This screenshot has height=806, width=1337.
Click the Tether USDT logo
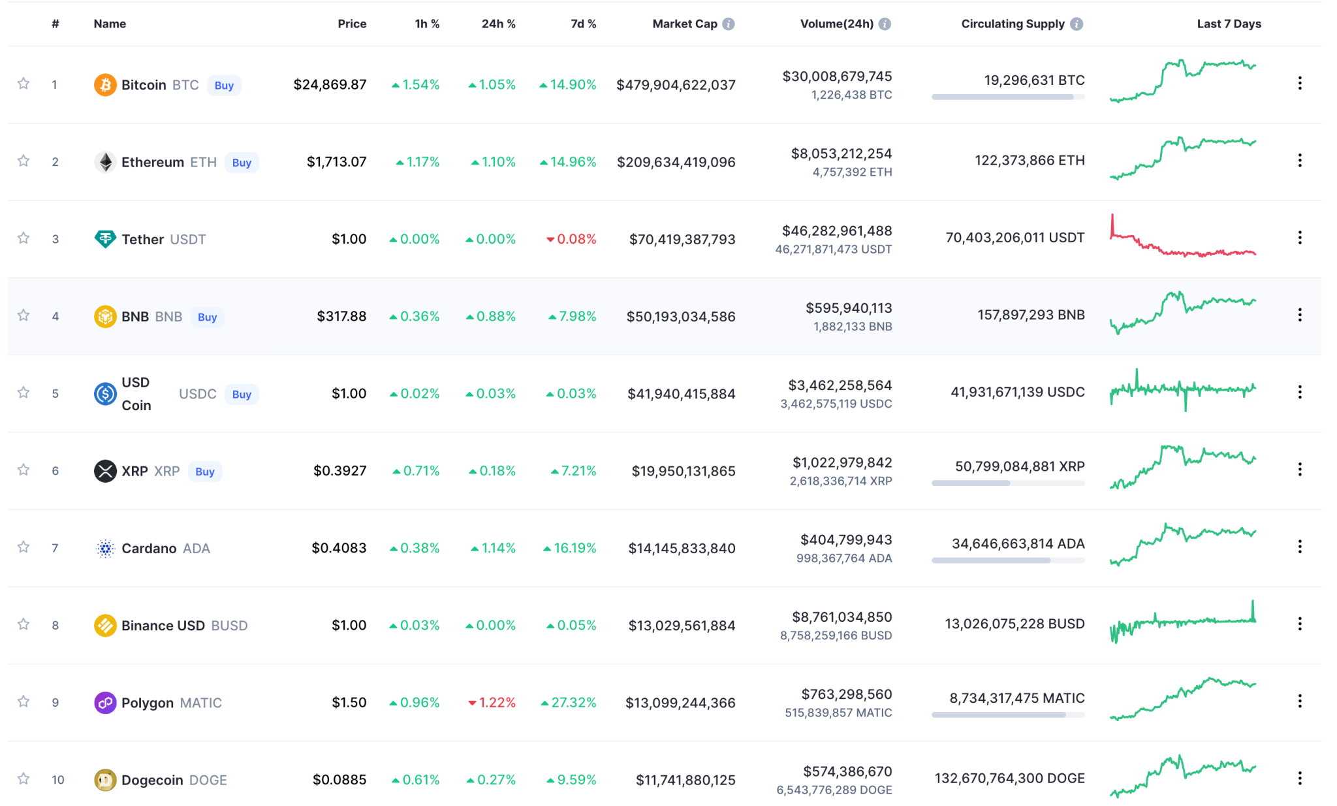click(104, 239)
